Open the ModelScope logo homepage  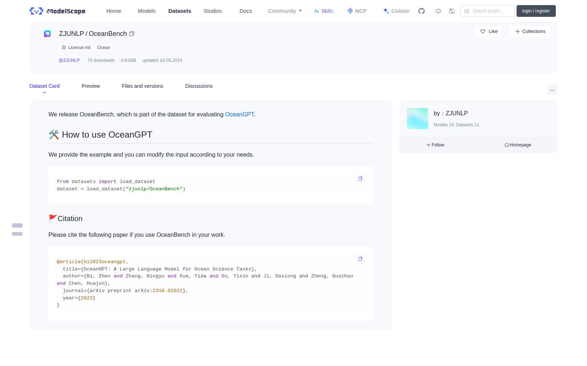click(58, 11)
